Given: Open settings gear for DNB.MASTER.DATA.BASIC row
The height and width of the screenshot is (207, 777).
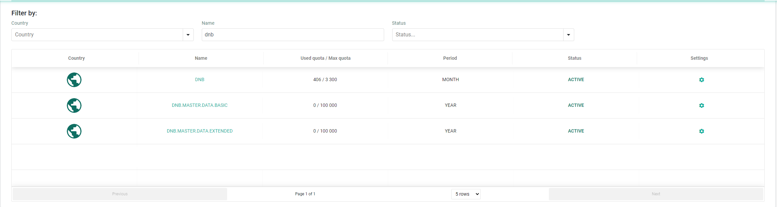Looking at the screenshot, I should 702,106.
